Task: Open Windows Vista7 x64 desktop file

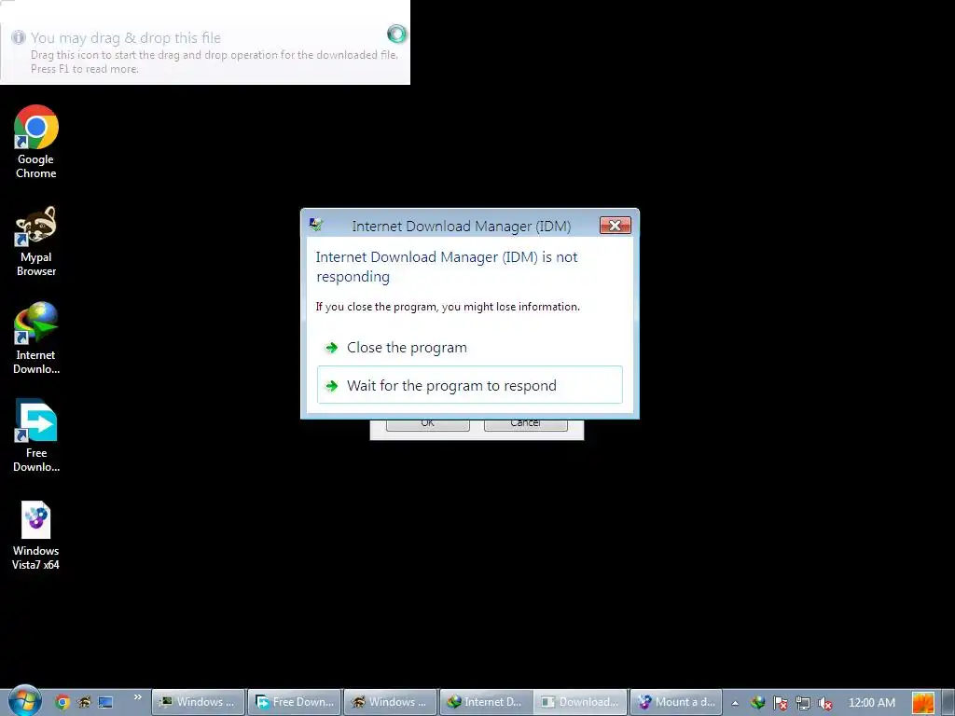Action: [x=36, y=535]
